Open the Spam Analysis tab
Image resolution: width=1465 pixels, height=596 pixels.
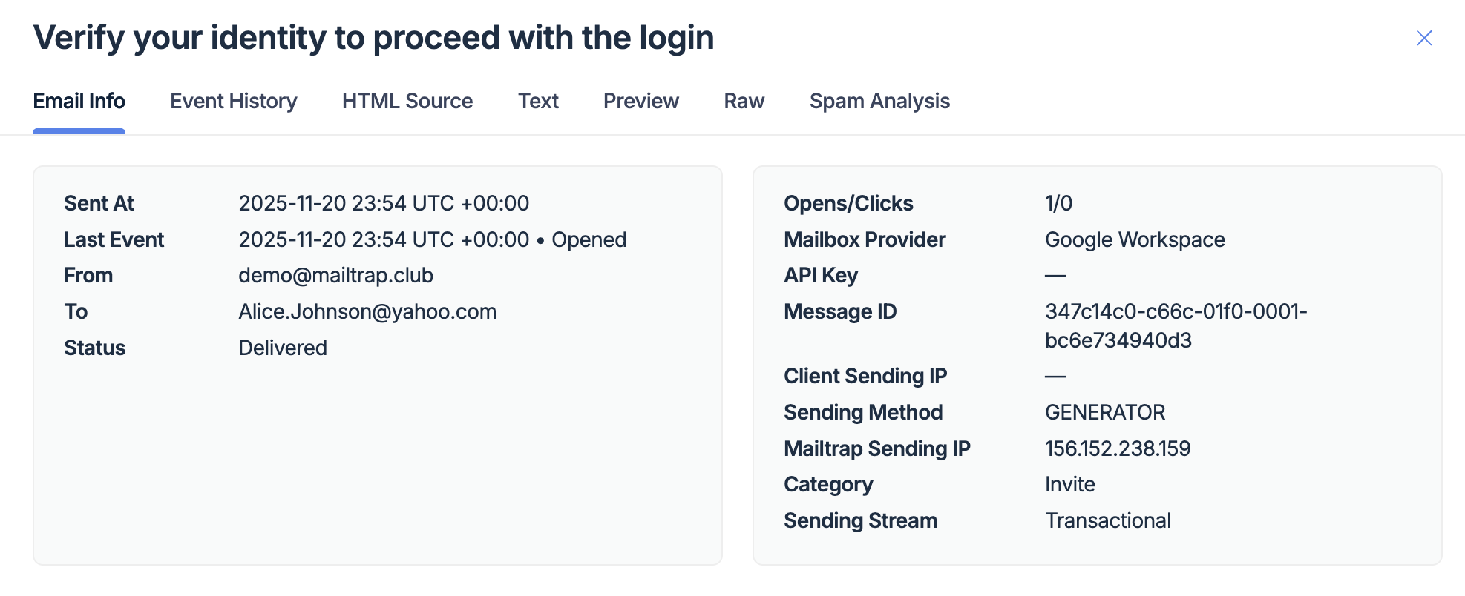point(879,101)
